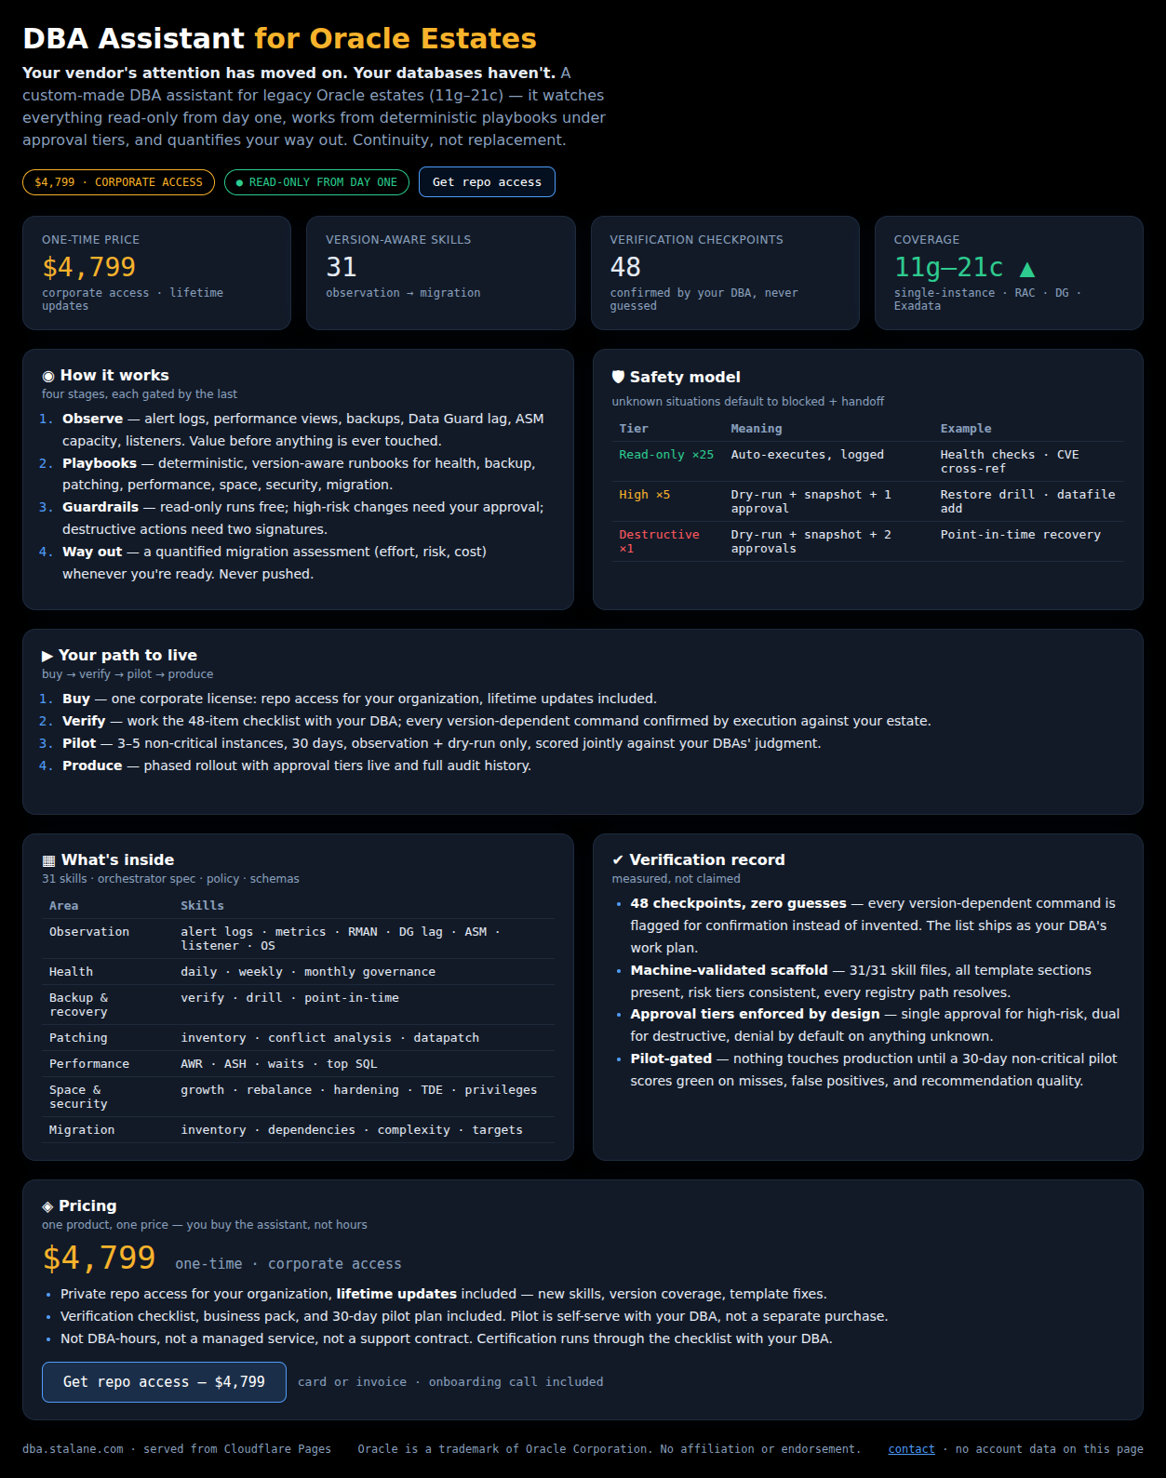
Task: Click the checkmark icon beside Verification record
Action: [x=618, y=860]
